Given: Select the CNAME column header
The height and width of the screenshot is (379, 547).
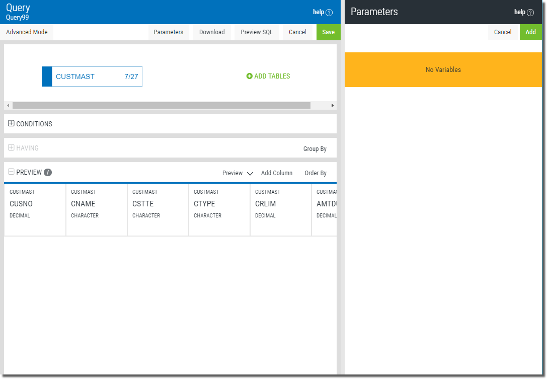Looking at the screenshot, I should click(97, 210).
